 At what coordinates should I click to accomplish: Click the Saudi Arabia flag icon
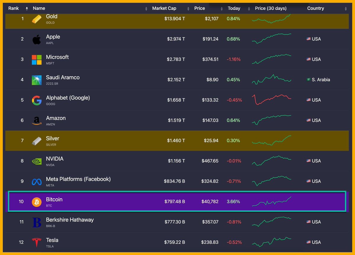point(309,80)
